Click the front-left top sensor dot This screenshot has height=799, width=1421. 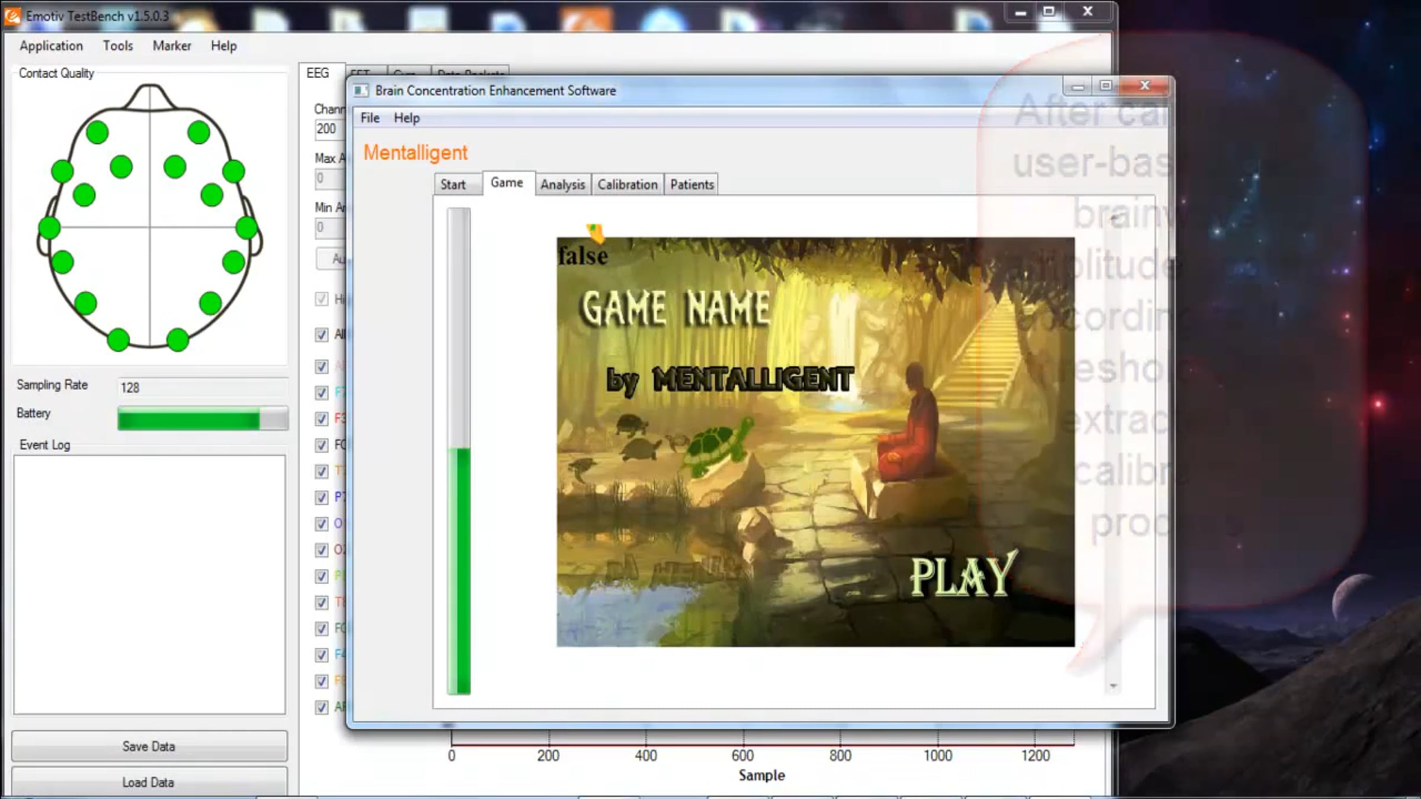tap(97, 132)
